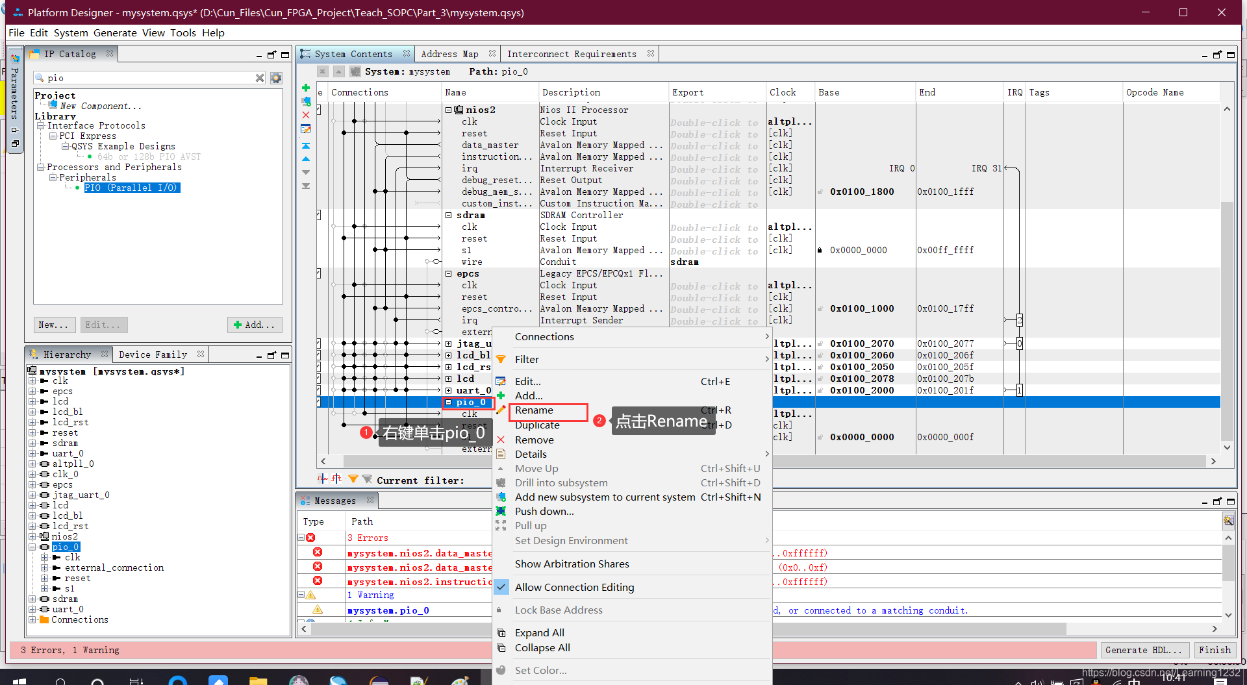Close the Hierarchy tab with its X
Screen dimensions: 1247x685
point(105,354)
